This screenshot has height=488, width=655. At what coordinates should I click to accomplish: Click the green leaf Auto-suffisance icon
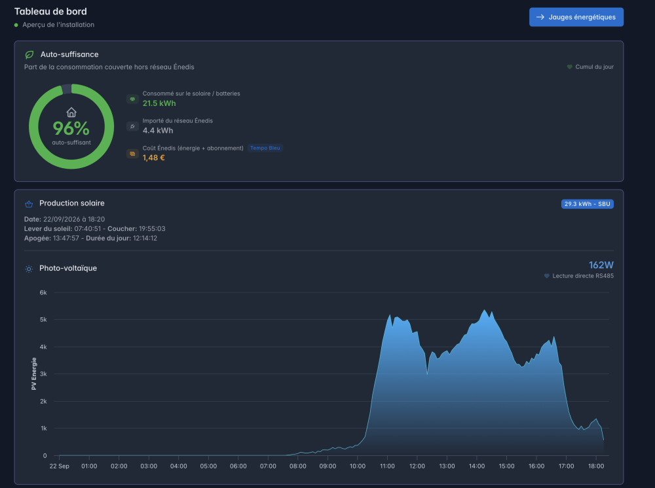click(29, 55)
